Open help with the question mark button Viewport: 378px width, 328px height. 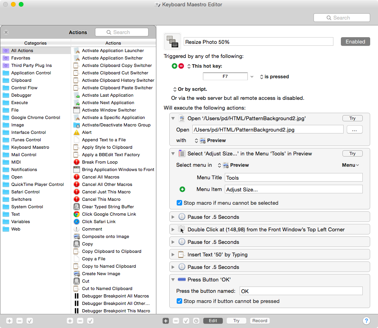(366, 321)
